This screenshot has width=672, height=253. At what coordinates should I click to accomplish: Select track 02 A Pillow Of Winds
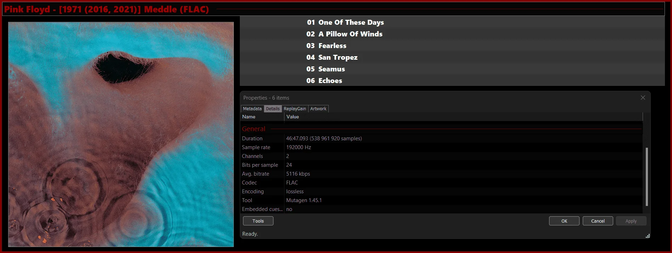pyautogui.click(x=452, y=34)
